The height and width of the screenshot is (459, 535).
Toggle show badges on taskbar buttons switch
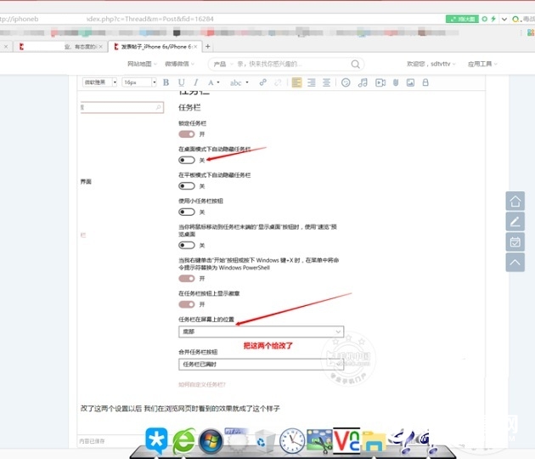click(x=187, y=304)
